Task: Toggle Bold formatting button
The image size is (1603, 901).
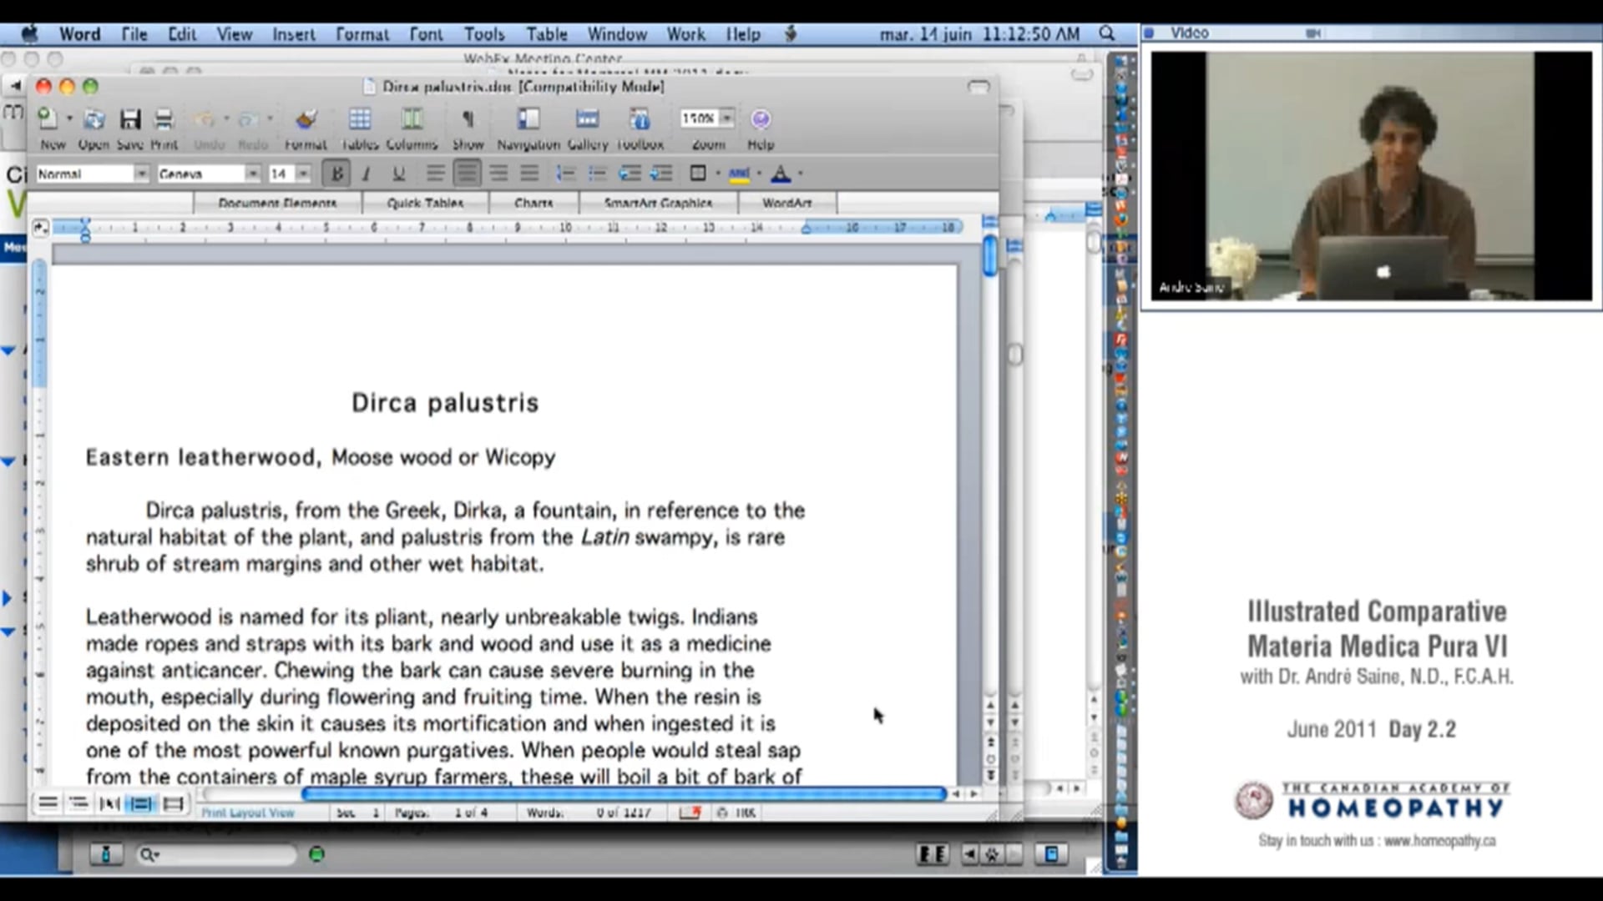Action: point(336,174)
